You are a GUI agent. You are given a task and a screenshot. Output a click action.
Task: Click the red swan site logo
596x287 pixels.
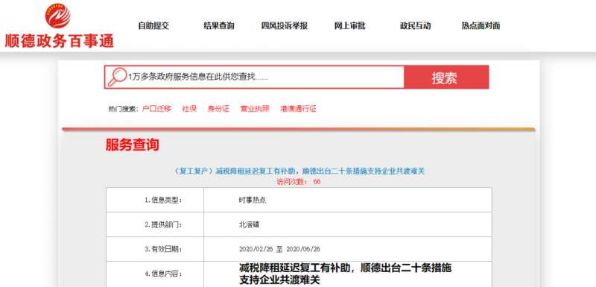(x=58, y=16)
